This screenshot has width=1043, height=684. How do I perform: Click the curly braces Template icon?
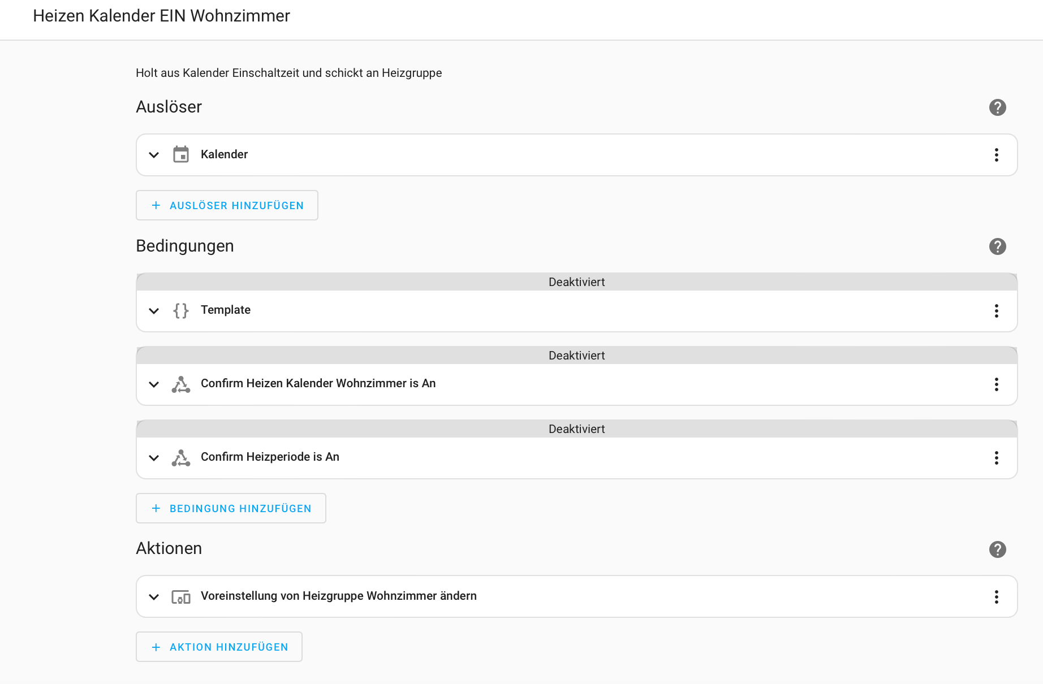181,310
